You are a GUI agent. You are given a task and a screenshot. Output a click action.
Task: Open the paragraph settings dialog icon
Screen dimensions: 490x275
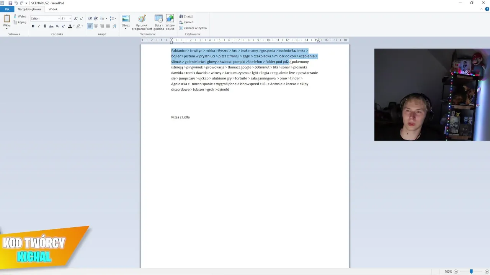pos(114,26)
